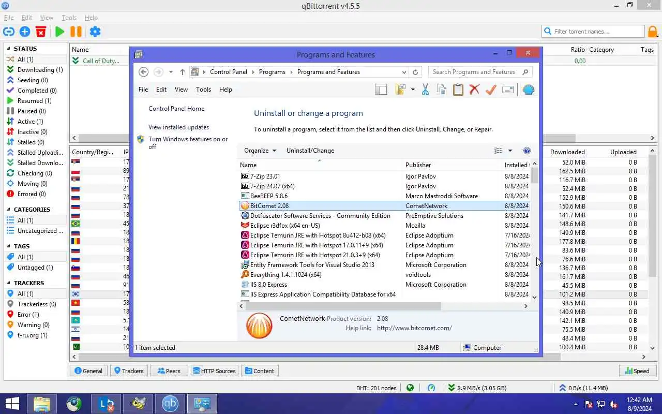Refresh the Programs and Features address bar

coord(415,72)
